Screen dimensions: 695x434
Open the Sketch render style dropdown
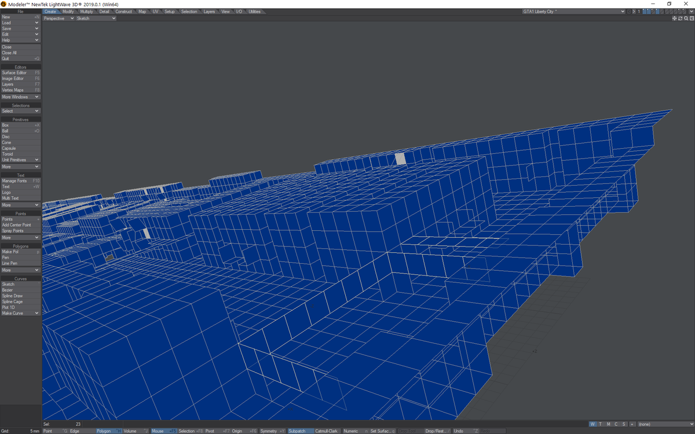coord(96,19)
